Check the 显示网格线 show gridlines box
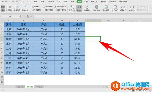 click(x=44, y=7)
